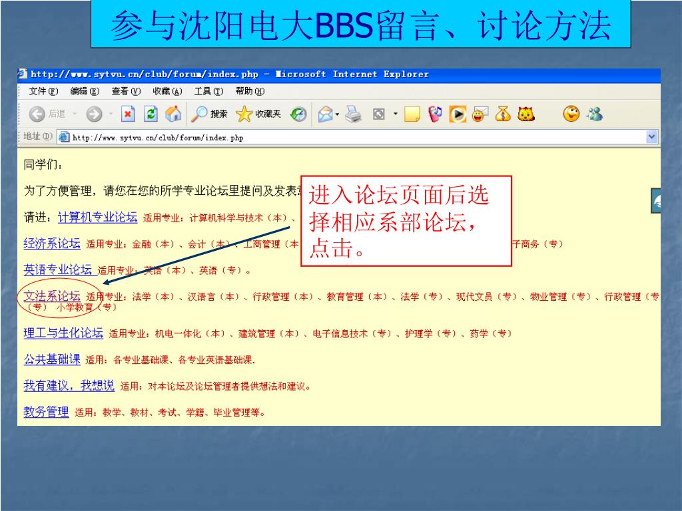
Task: Expand the address bar URL dropdown
Action: (x=651, y=137)
